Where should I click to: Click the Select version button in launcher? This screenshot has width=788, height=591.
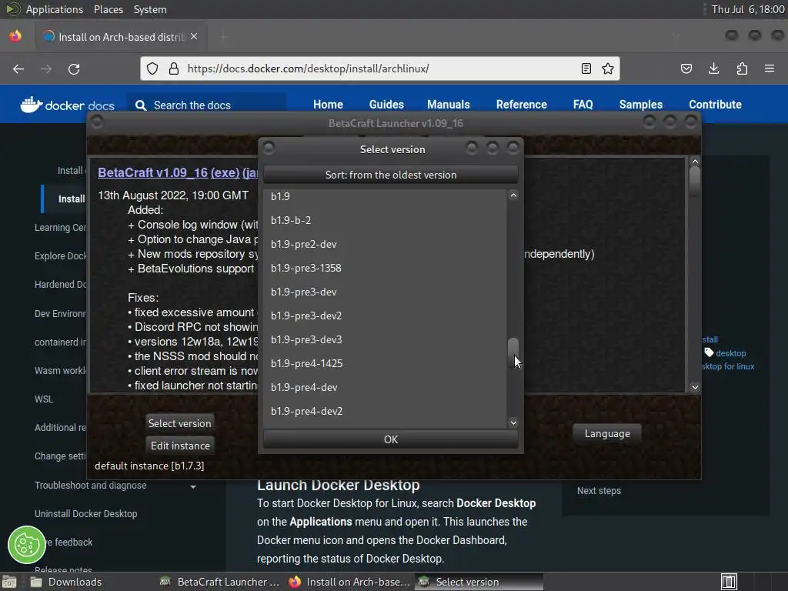pyautogui.click(x=180, y=423)
